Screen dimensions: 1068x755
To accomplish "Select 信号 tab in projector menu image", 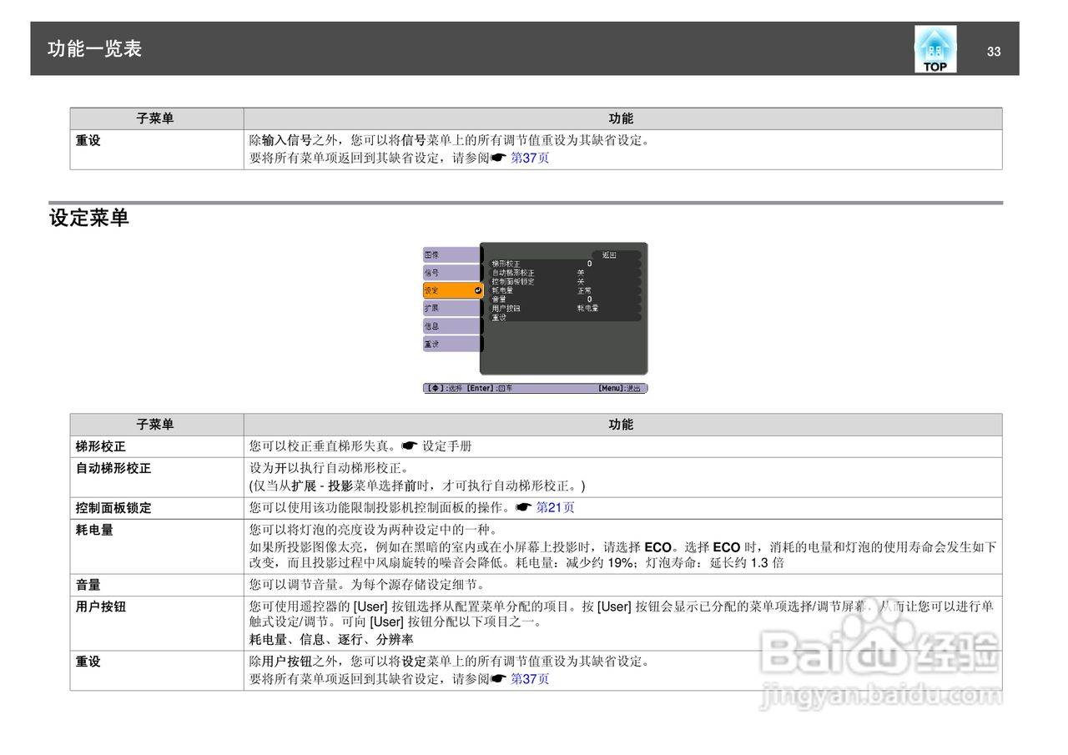I will (x=451, y=272).
